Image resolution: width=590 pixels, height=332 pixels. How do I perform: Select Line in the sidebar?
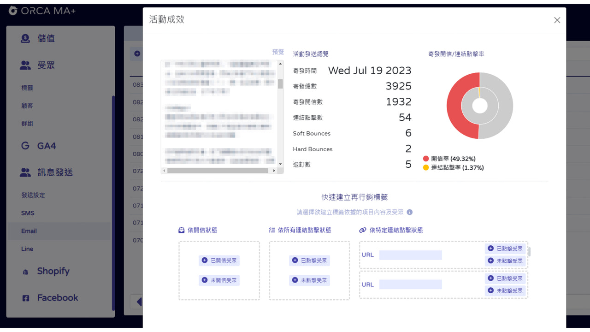pos(27,249)
